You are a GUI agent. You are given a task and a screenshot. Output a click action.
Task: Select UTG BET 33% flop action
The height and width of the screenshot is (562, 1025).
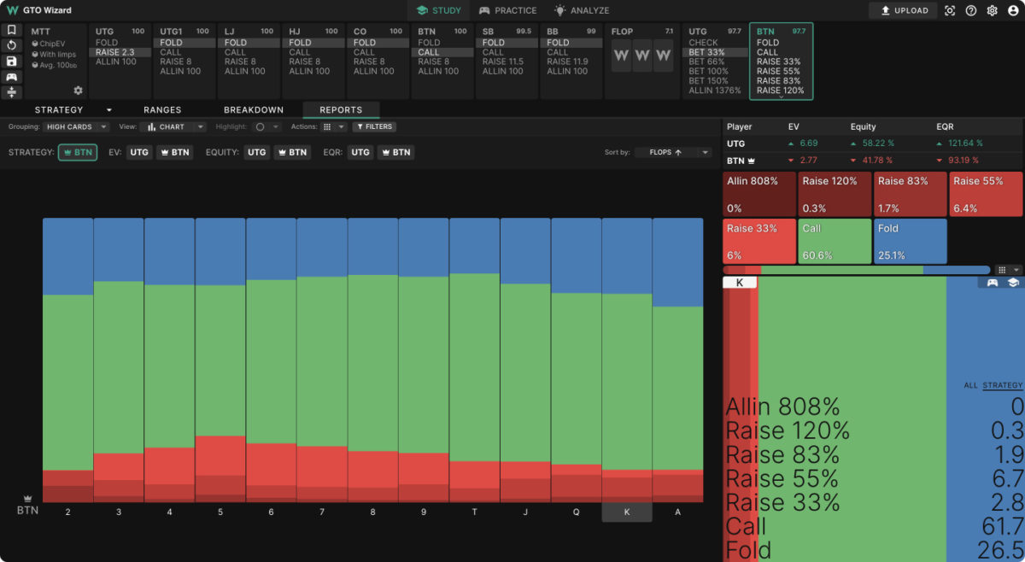pyautogui.click(x=714, y=52)
